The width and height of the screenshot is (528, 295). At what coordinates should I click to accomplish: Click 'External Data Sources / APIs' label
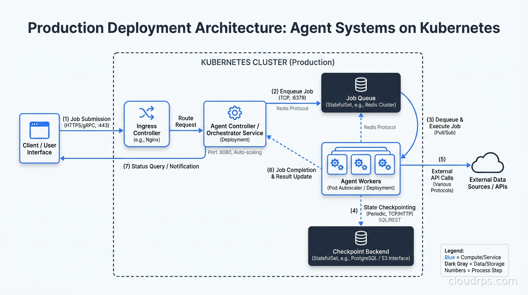click(487, 183)
